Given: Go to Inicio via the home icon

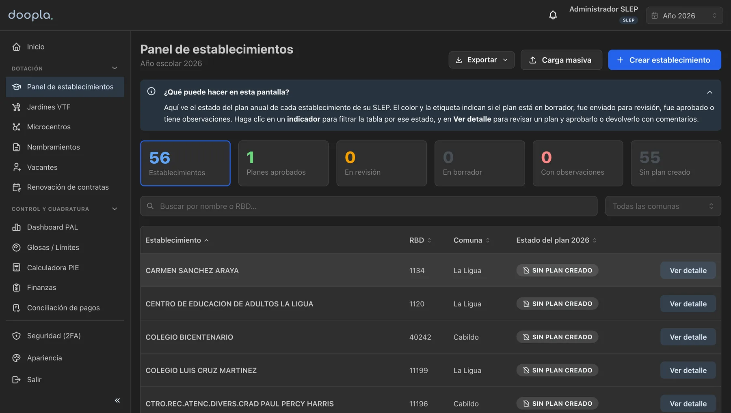Looking at the screenshot, I should click(x=16, y=47).
